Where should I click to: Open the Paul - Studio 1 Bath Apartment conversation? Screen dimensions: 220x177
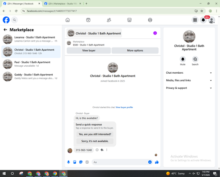pos(31,64)
